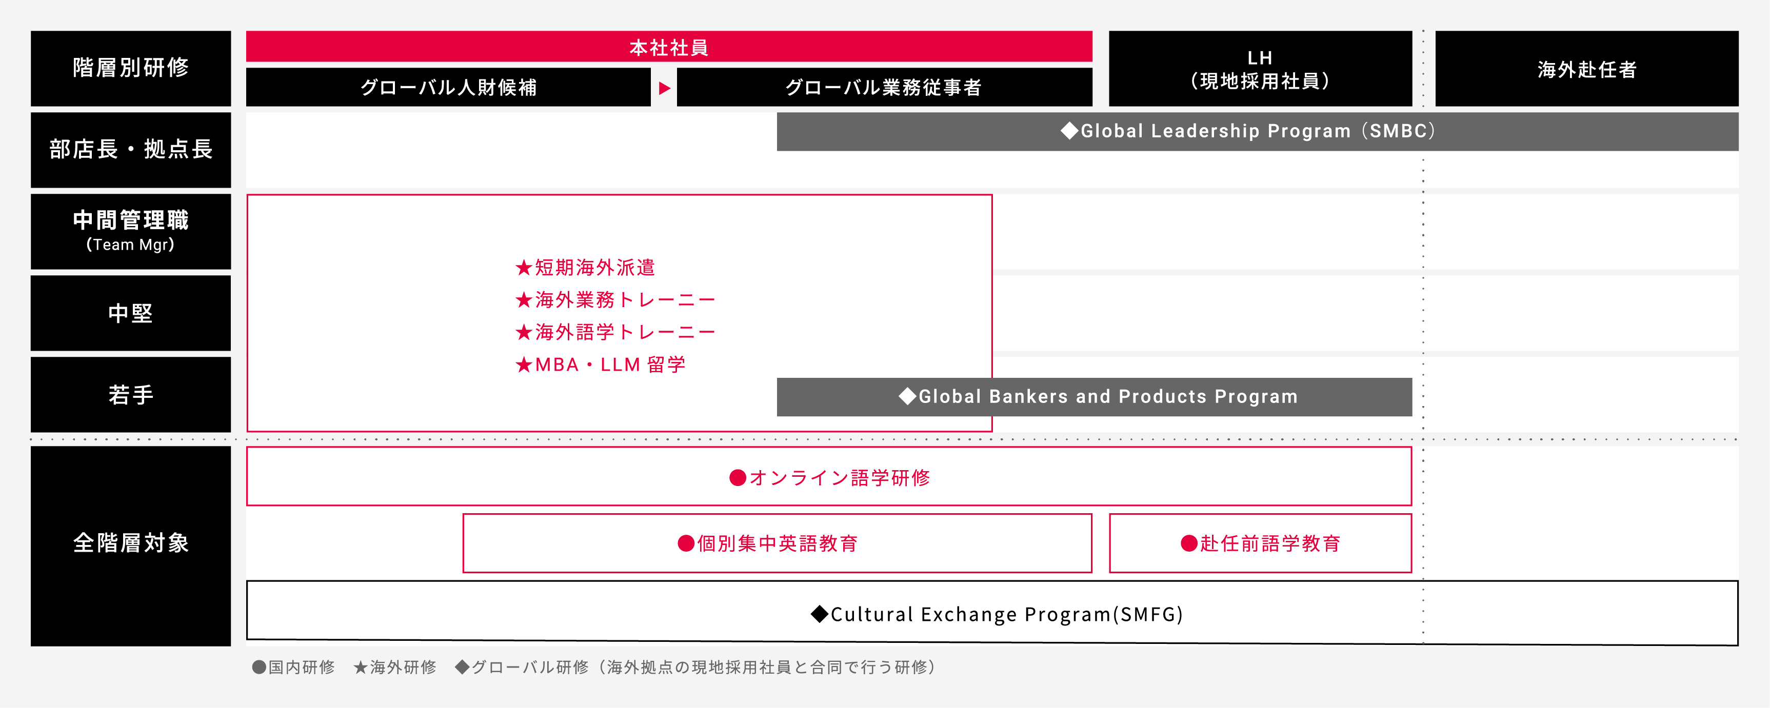
Task: Click the 海外業務トレーニー text
Action: tap(625, 300)
